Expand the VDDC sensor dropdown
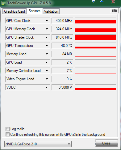Image resolution: width=121 pixels, height=150 pixels. (47, 87)
